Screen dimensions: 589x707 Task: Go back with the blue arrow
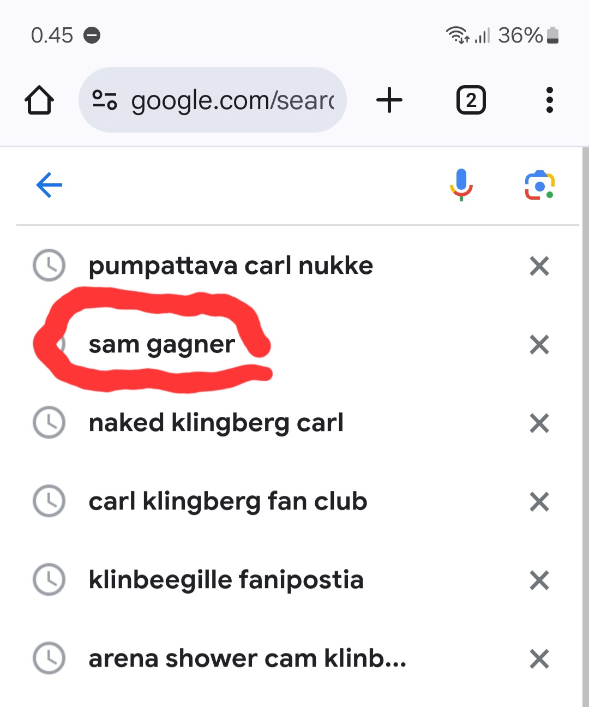(49, 185)
